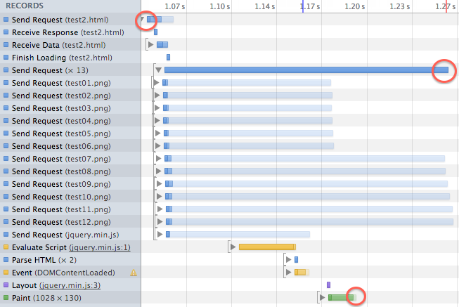Click blue square icon of Receive Response row
This screenshot has height=307, width=459.
[x=6, y=32]
